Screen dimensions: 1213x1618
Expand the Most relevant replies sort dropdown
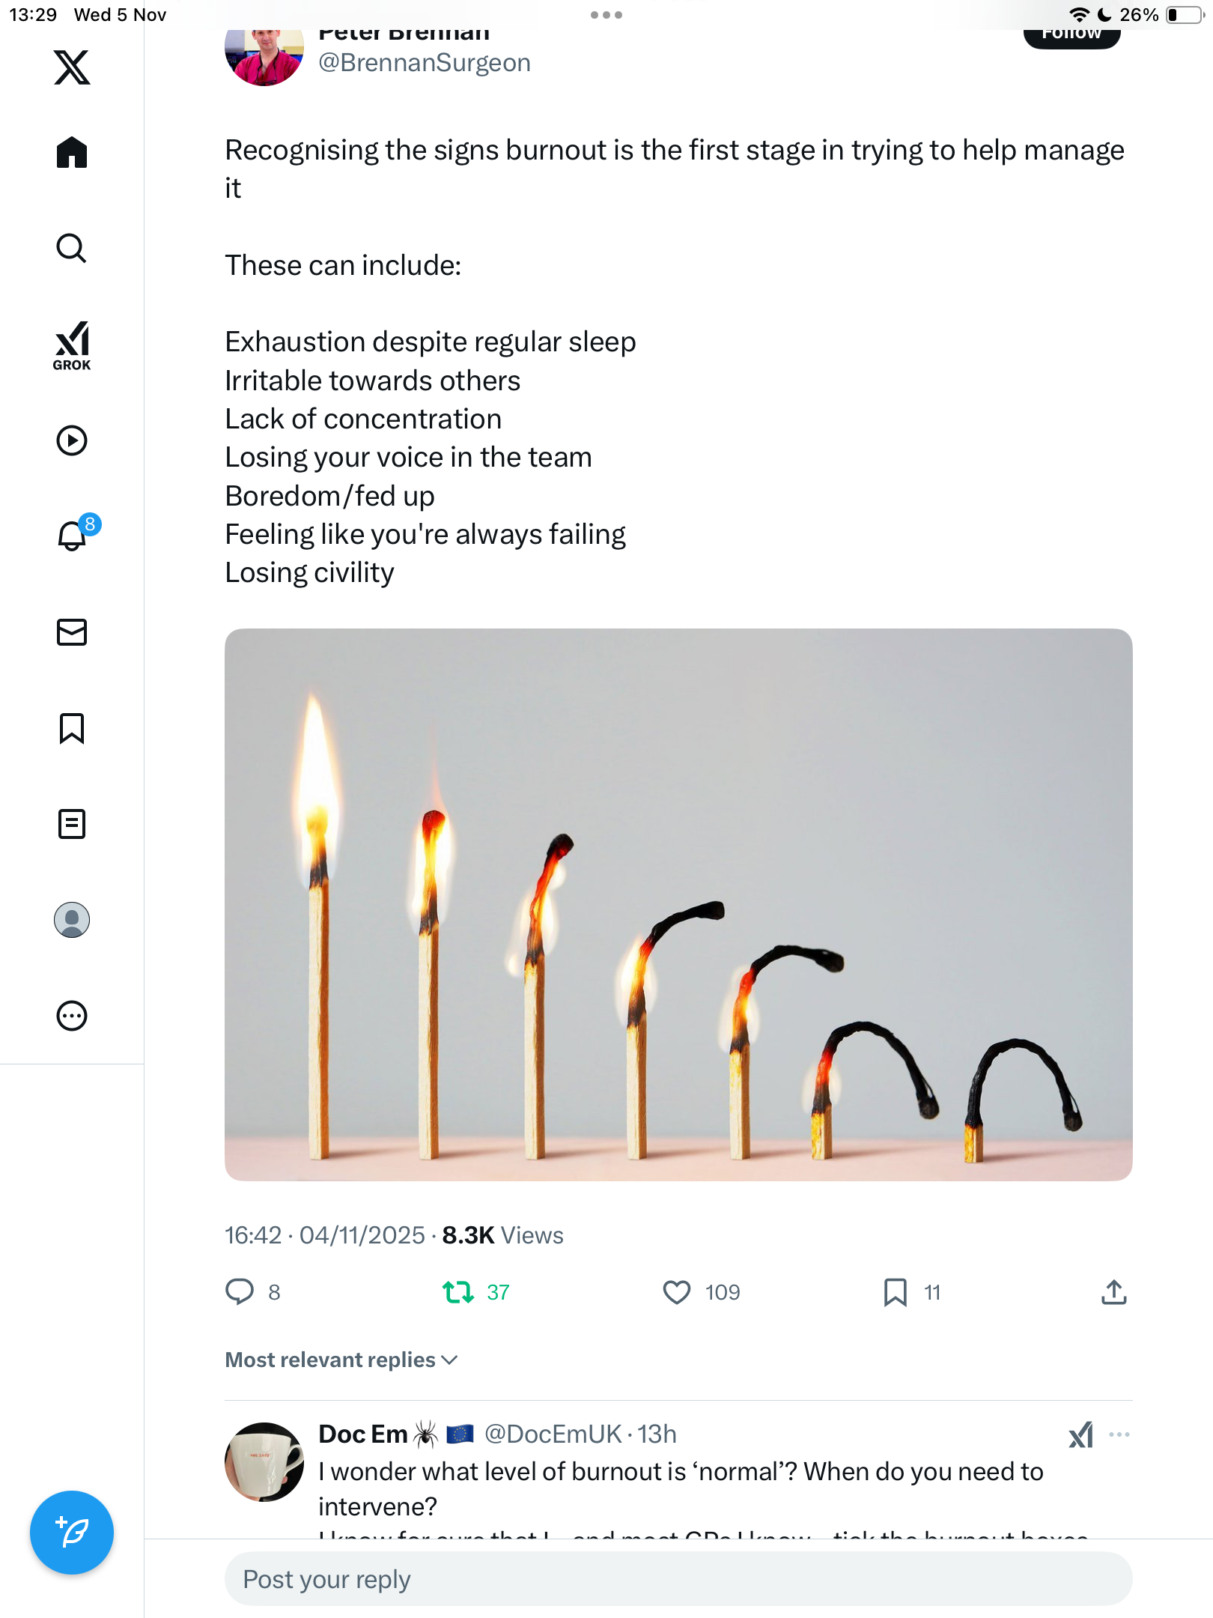click(341, 1360)
